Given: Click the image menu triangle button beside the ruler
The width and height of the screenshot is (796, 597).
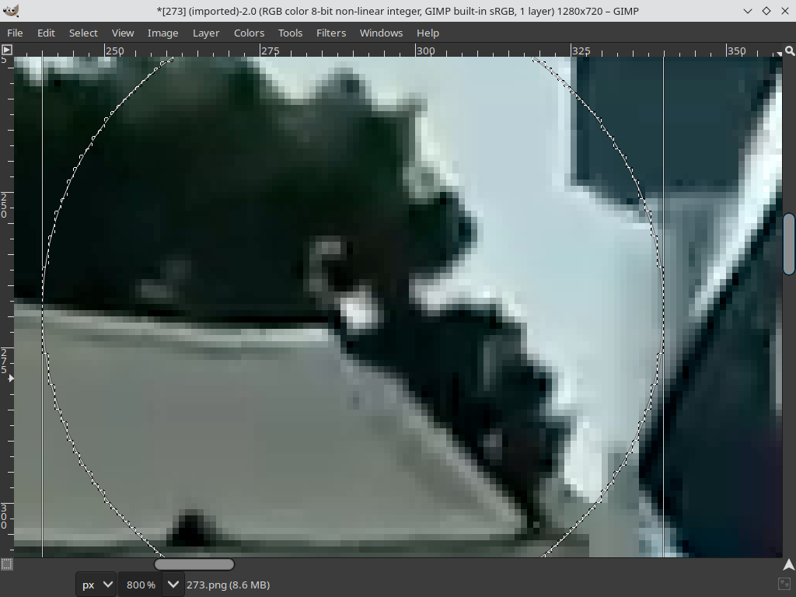Looking at the screenshot, I should (6, 50).
